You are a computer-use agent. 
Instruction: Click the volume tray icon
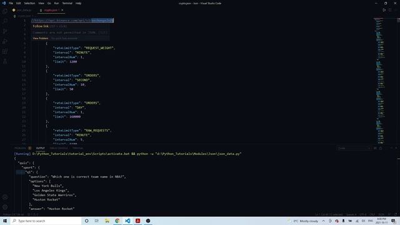[x=363, y=221]
